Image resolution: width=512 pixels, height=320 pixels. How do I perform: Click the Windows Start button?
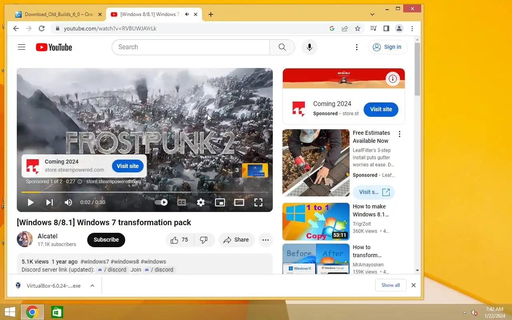click(10, 312)
